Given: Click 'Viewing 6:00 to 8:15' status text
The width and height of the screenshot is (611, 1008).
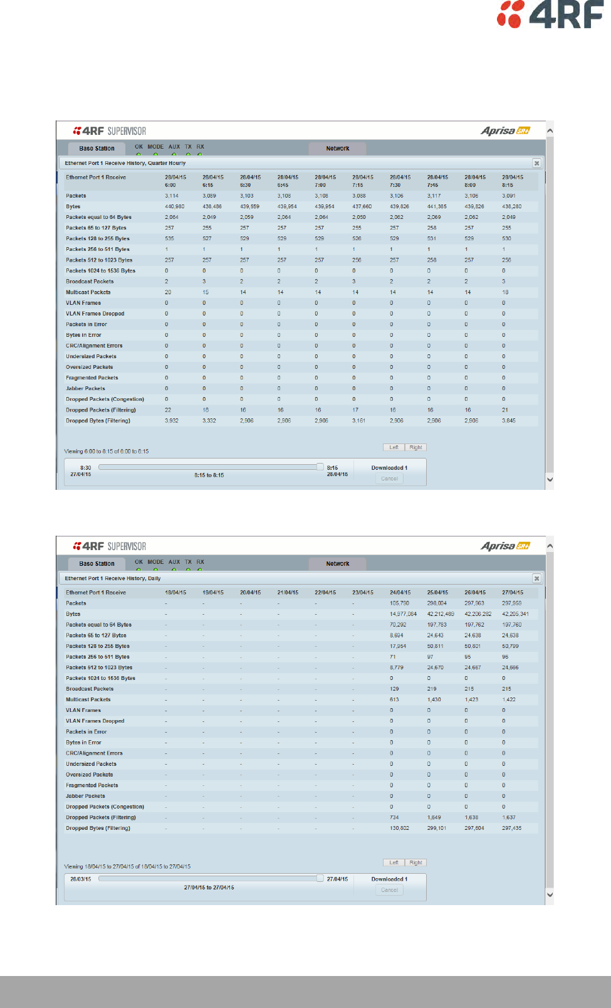Looking at the screenshot, I should tap(107, 452).
